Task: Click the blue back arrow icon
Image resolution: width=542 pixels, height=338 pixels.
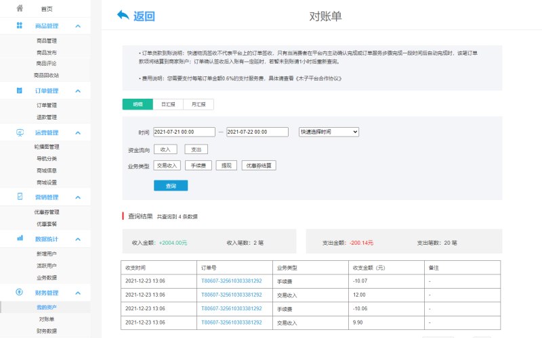Action: coord(123,15)
